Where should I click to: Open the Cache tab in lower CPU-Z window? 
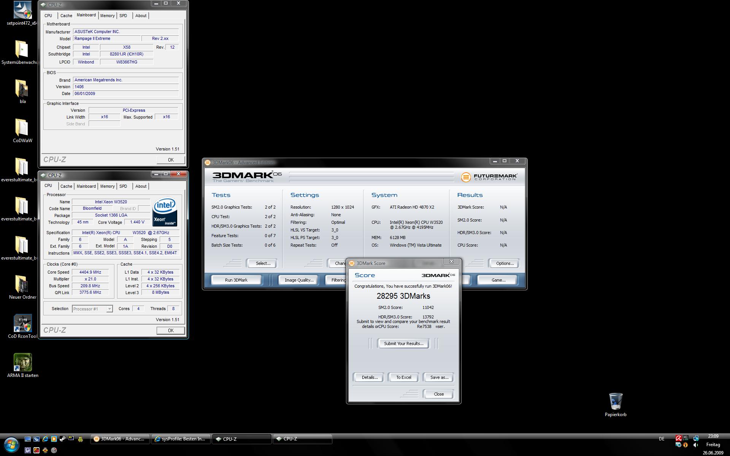tap(66, 186)
